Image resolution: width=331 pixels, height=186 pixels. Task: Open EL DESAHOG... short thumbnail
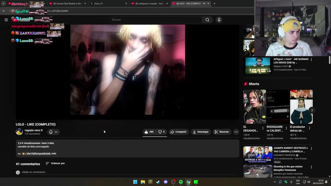coord(255,107)
